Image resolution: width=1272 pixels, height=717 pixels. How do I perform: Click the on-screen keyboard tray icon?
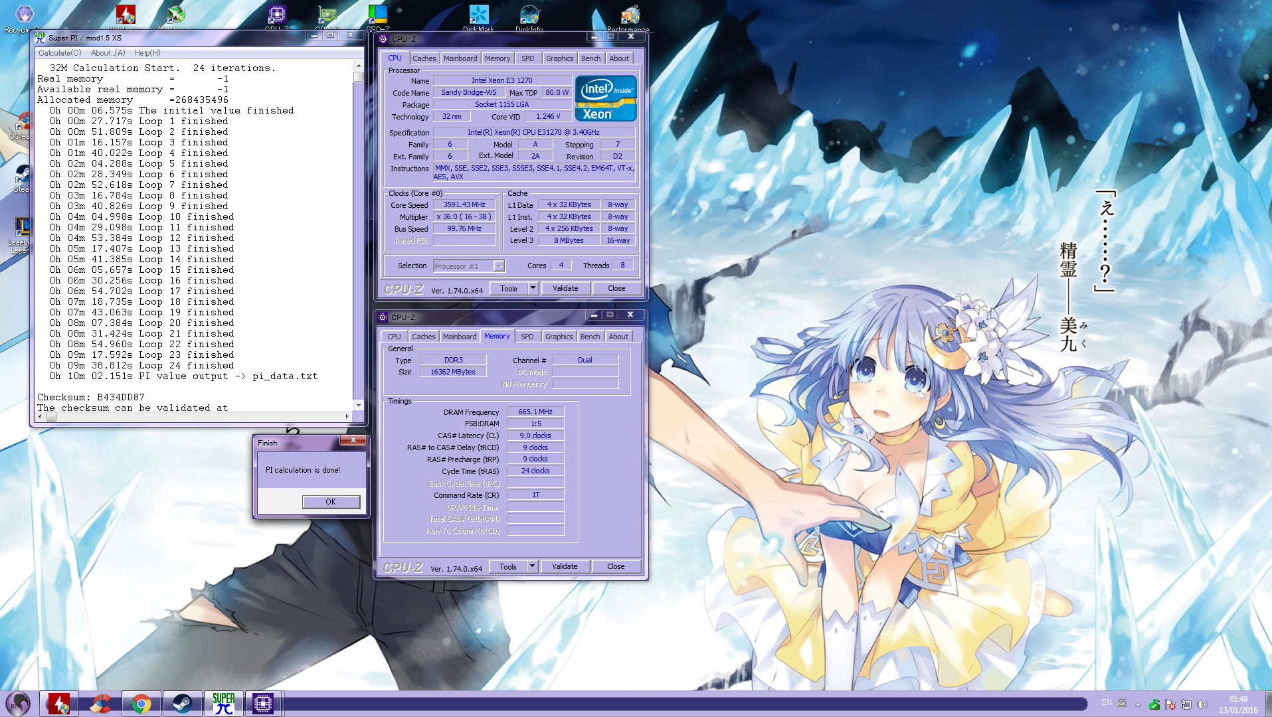(x=1122, y=702)
